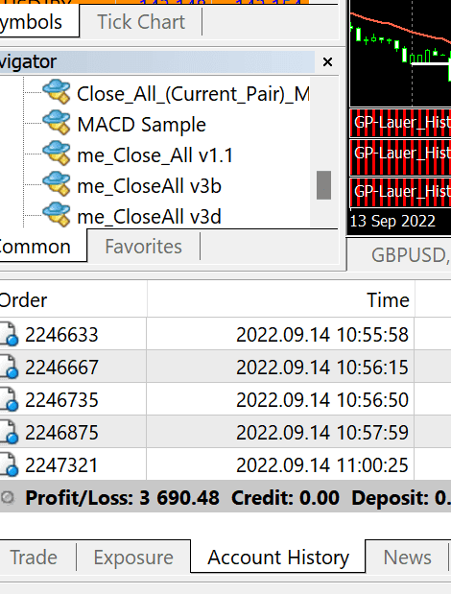Select order number 2246667
451x594 pixels.
click(61, 368)
